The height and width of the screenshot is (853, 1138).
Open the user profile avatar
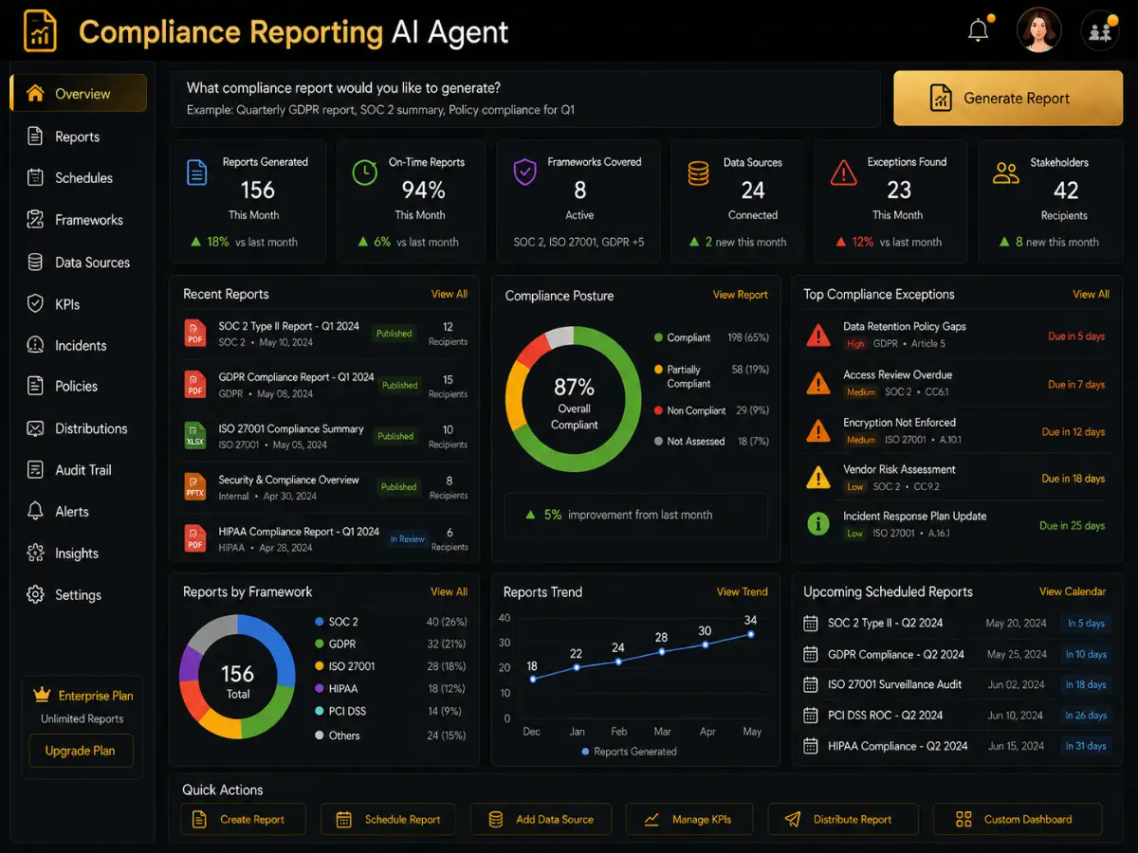1038,30
